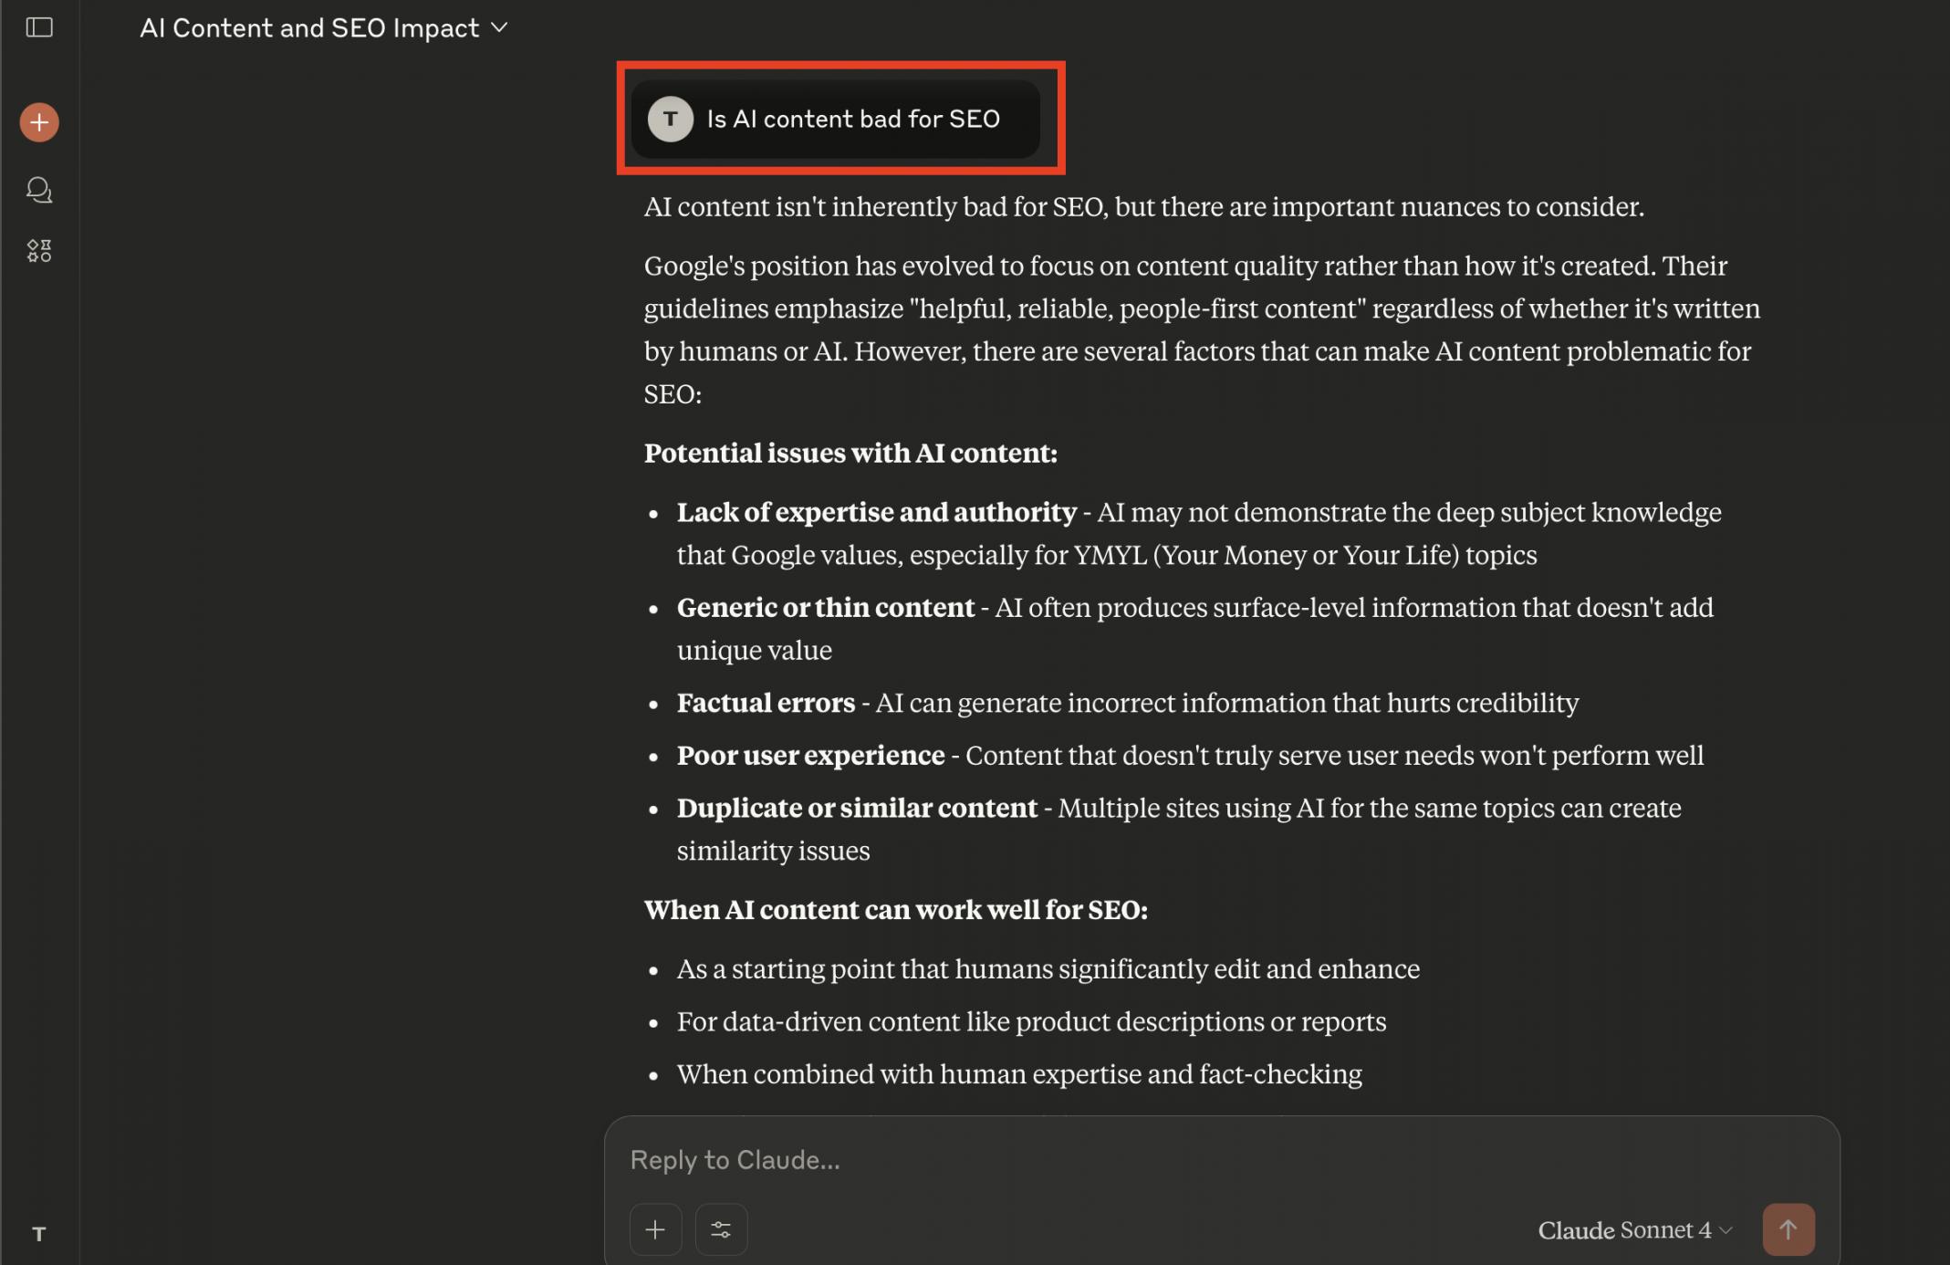Screen dimensions: 1950x1265
Task: Click the 'Potential issues with AI content:' heading
Action: (x=850, y=454)
